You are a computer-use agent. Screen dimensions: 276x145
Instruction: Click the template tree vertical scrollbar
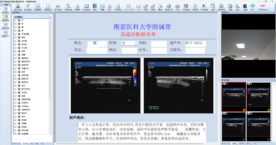pyautogui.click(x=50, y=60)
